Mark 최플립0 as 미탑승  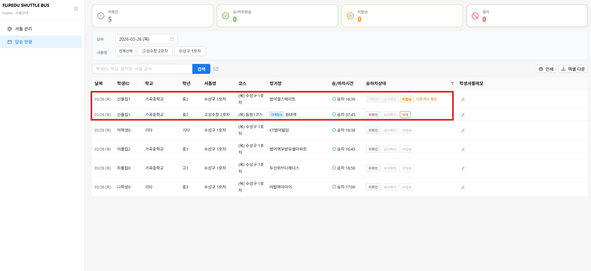407,168
